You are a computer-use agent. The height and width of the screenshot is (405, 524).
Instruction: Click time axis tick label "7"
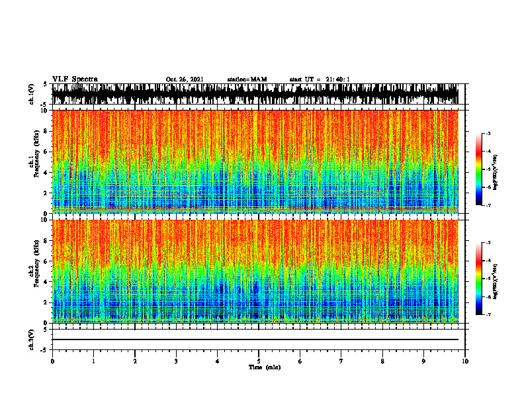click(x=341, y=361)
